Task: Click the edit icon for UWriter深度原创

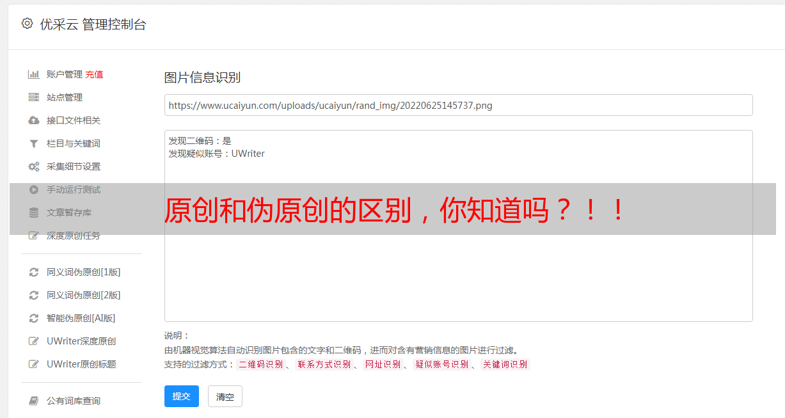Action: pos(34,341)
